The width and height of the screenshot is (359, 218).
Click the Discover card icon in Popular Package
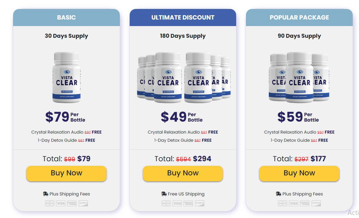(316, 203)
